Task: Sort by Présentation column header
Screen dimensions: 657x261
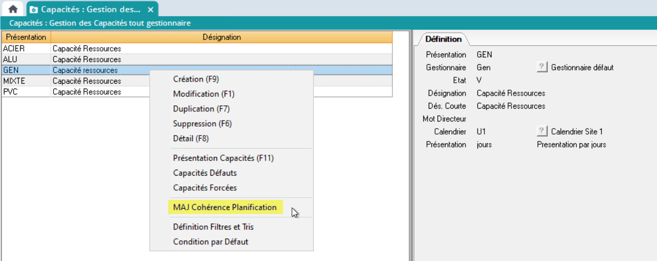Action: coord(26,37)
